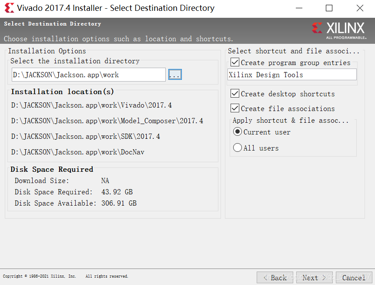The height and width of the screenshot is (285, 375).
Task: Click the Installation location(s) heading
Action: coord(62,92)
